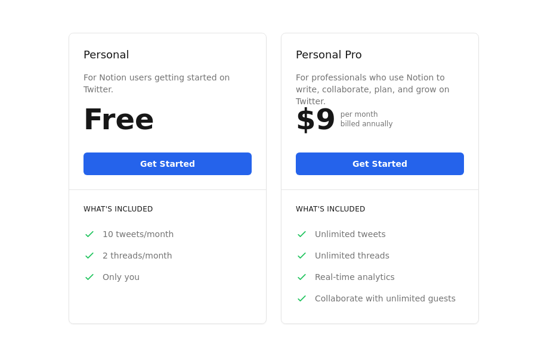The image size is (560, 358).
Task: Click the Unlimited tweets feature text
Action: pyautogui.click(x=350, y=234)
